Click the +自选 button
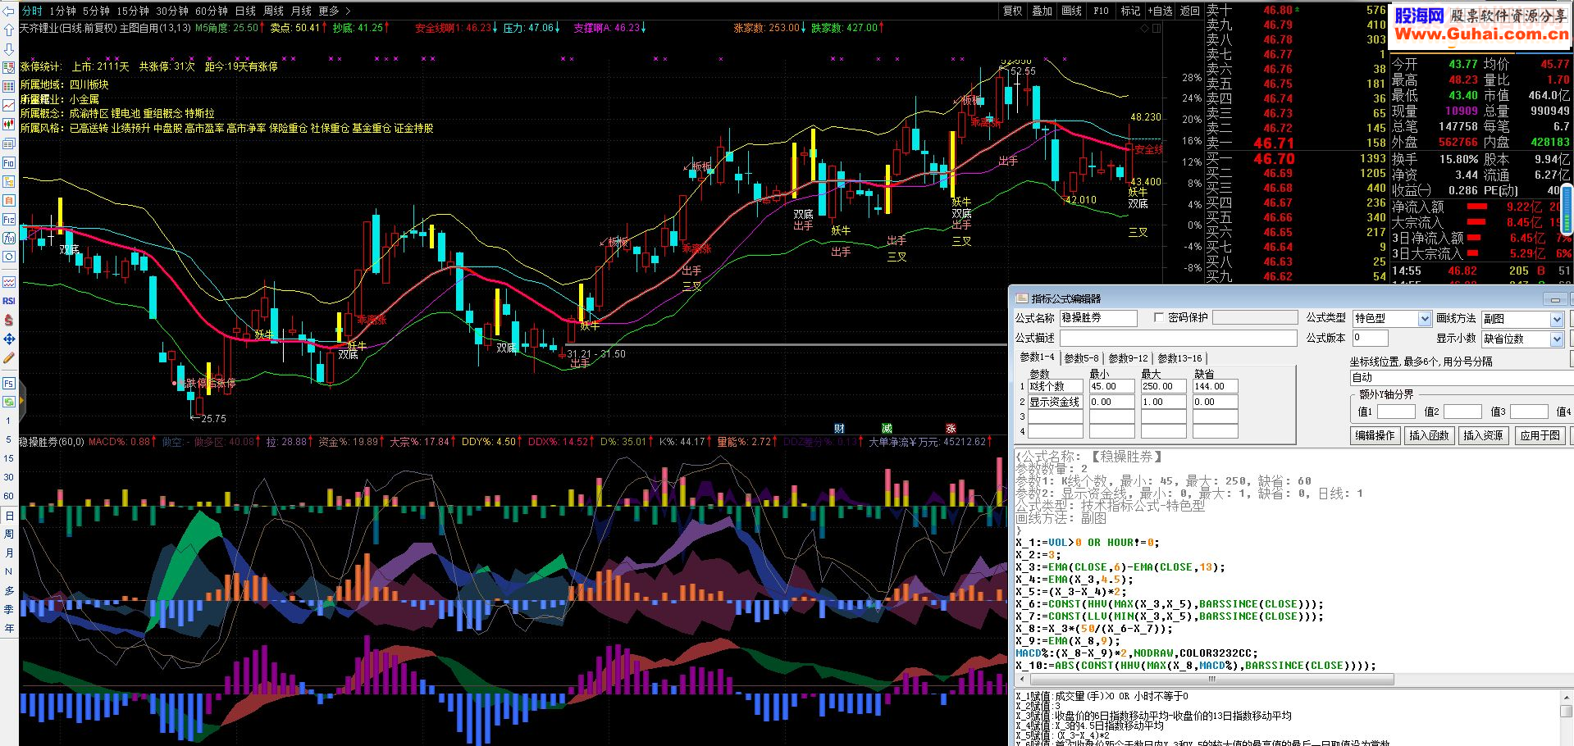 [1160, 11]
